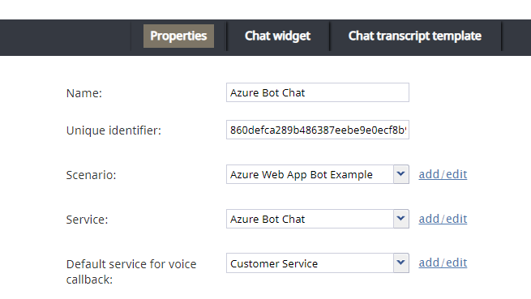Screen dimensions: 531x299
Task: Open the Chat widget tab
Action: click(277, 36)
